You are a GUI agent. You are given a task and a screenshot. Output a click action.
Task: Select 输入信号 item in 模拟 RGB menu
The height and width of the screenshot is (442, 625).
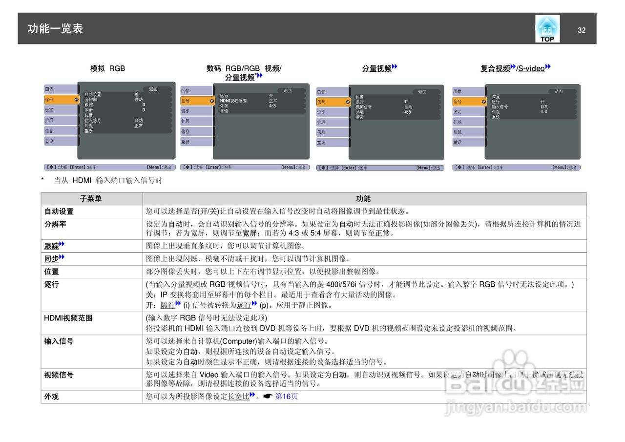[92, 120]
